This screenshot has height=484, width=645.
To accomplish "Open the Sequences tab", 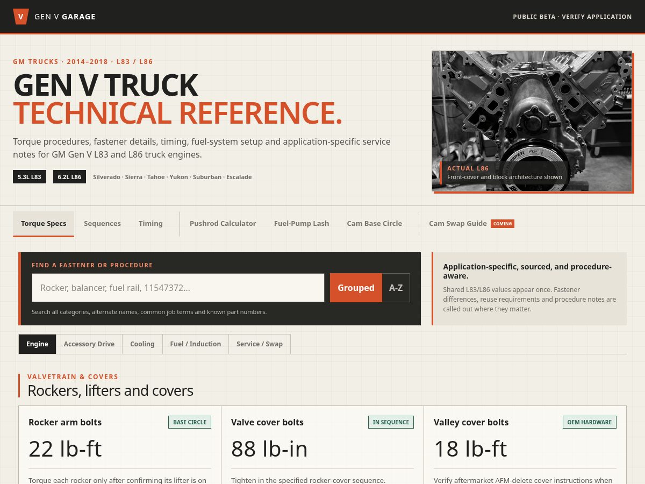I will tap(102, 224).
